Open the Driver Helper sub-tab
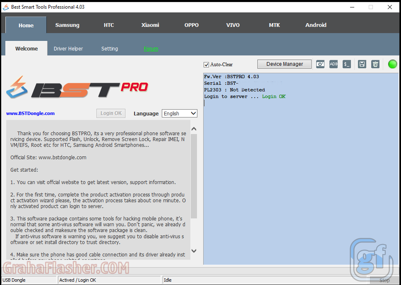This screenshot has height=285, width=401. [68, 48]
